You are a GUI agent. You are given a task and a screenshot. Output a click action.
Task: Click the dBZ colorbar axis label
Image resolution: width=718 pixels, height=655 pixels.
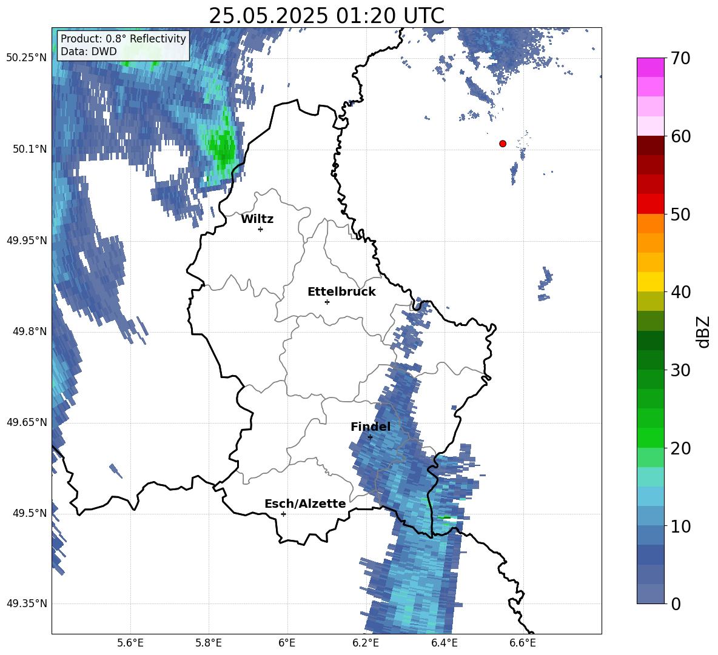[x=703, y=331]
